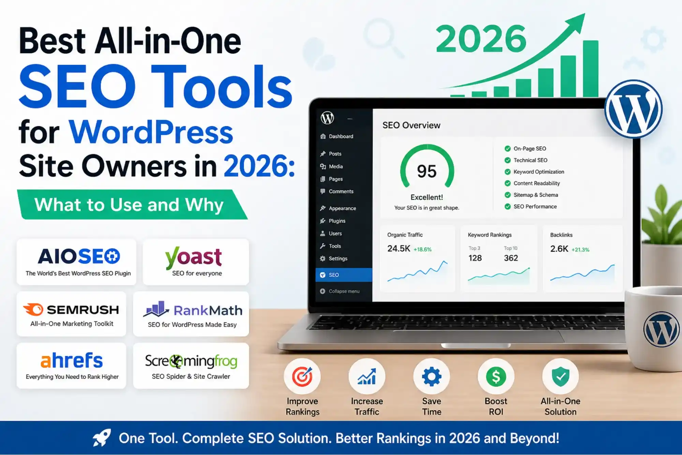Select the highlighted SEO menu item
682x455 pixels.
tap(344, 275)
